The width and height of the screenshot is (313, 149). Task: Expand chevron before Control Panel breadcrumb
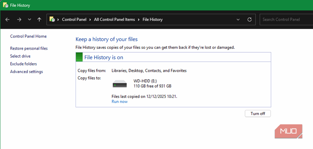58,20
